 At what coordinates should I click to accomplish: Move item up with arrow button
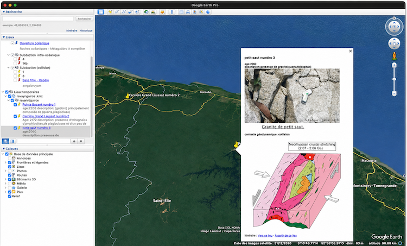[x=74, y=141]
